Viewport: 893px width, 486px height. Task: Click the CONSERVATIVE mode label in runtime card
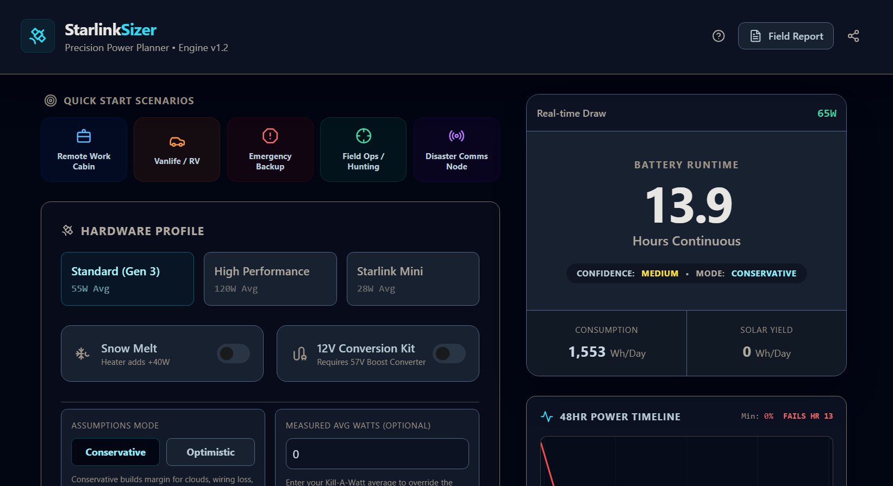coord(764,273)
